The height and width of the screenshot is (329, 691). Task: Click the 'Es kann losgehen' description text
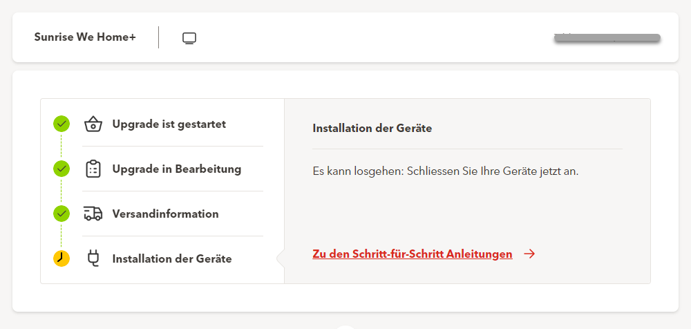click(445, 171)
